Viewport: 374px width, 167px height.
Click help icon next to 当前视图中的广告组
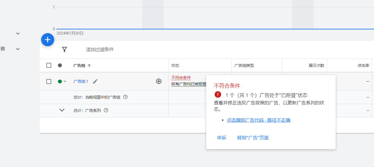point(125,97)
